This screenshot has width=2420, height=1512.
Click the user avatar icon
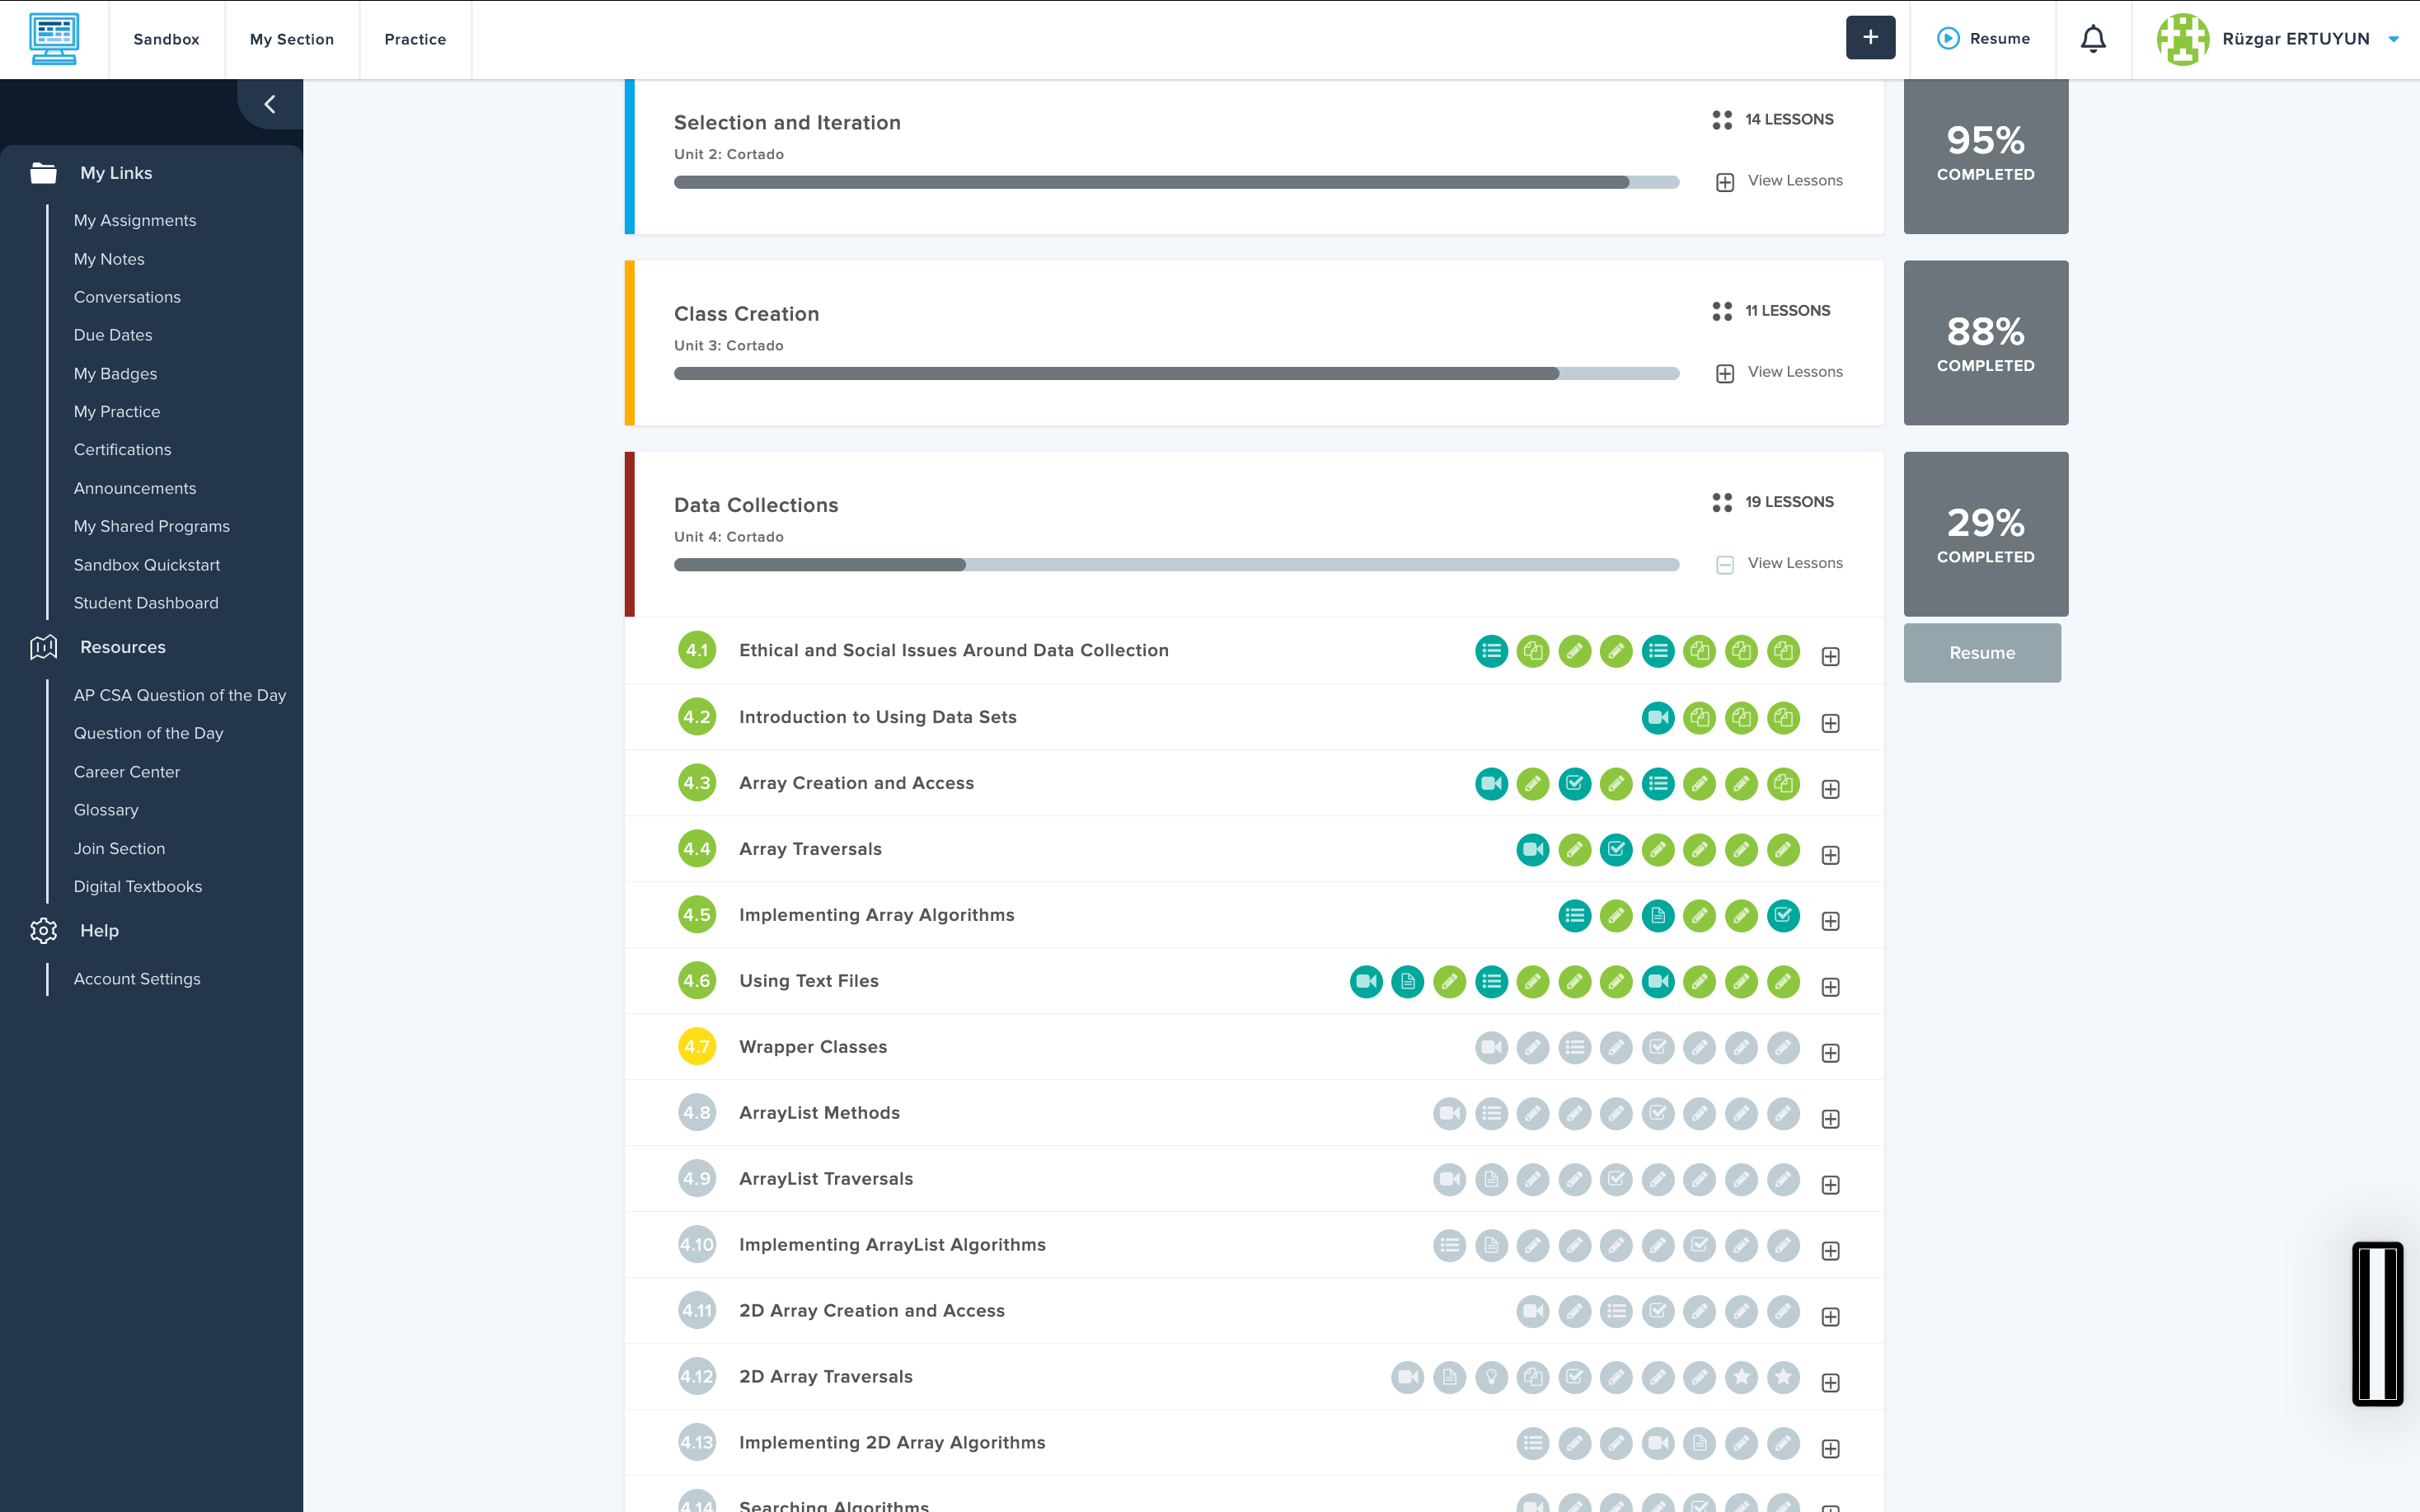[x=2182, y=39]
